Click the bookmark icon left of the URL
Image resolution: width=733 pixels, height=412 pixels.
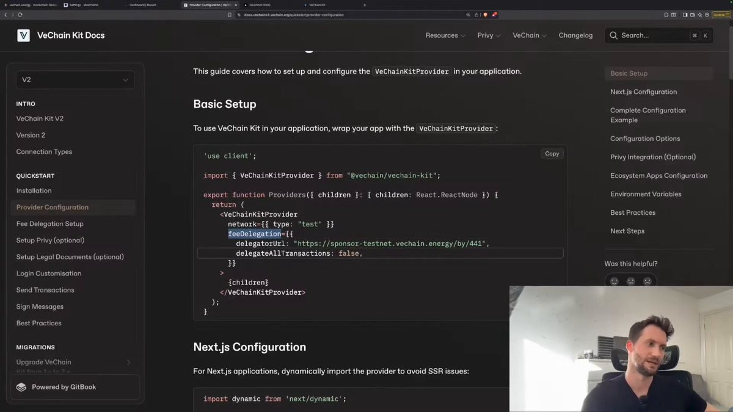pyautogui.click(x=230, y=15)
